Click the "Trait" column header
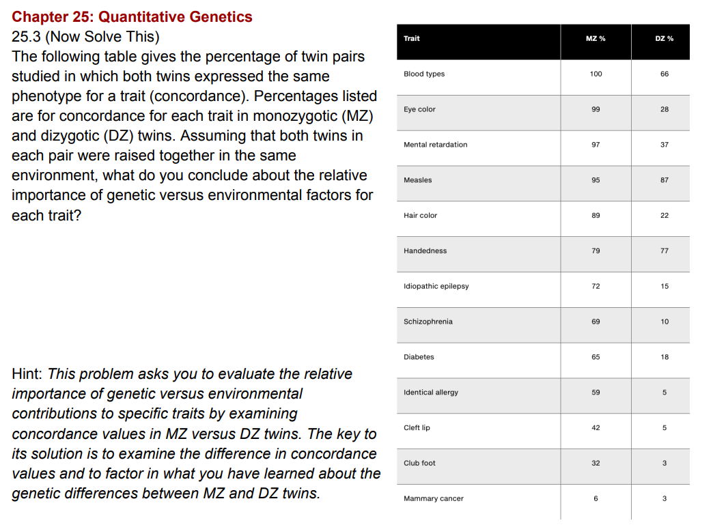 pos(412,38)
